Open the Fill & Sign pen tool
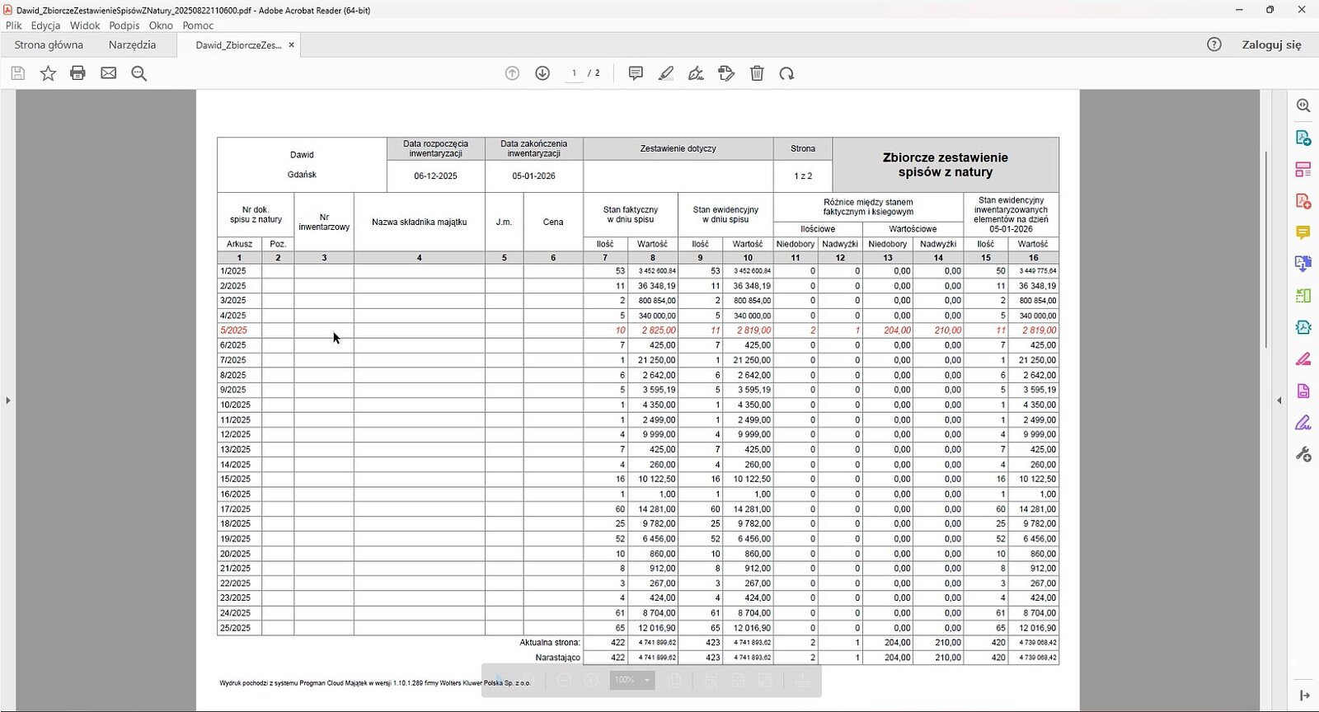Viewport: 1319px width, 712px height. pyautogui.click(x=696, y=73)
